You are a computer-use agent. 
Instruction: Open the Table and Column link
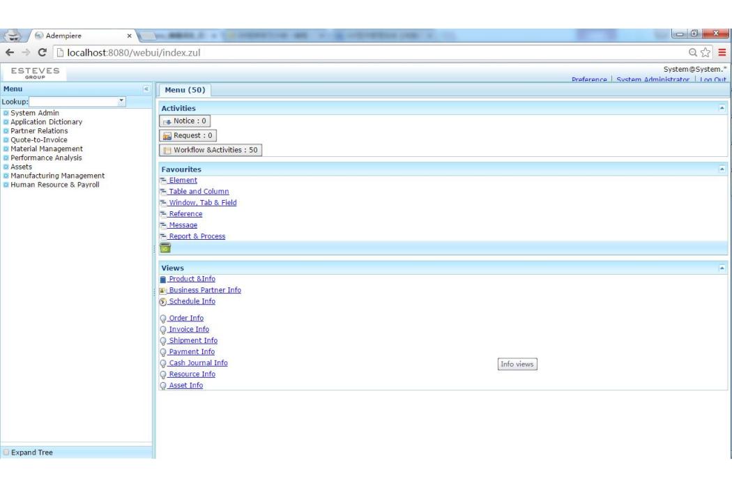click(x=199, y=192)
